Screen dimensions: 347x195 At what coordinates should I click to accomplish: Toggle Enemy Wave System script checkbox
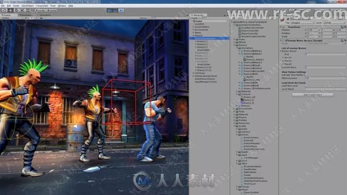pos(286,40)
